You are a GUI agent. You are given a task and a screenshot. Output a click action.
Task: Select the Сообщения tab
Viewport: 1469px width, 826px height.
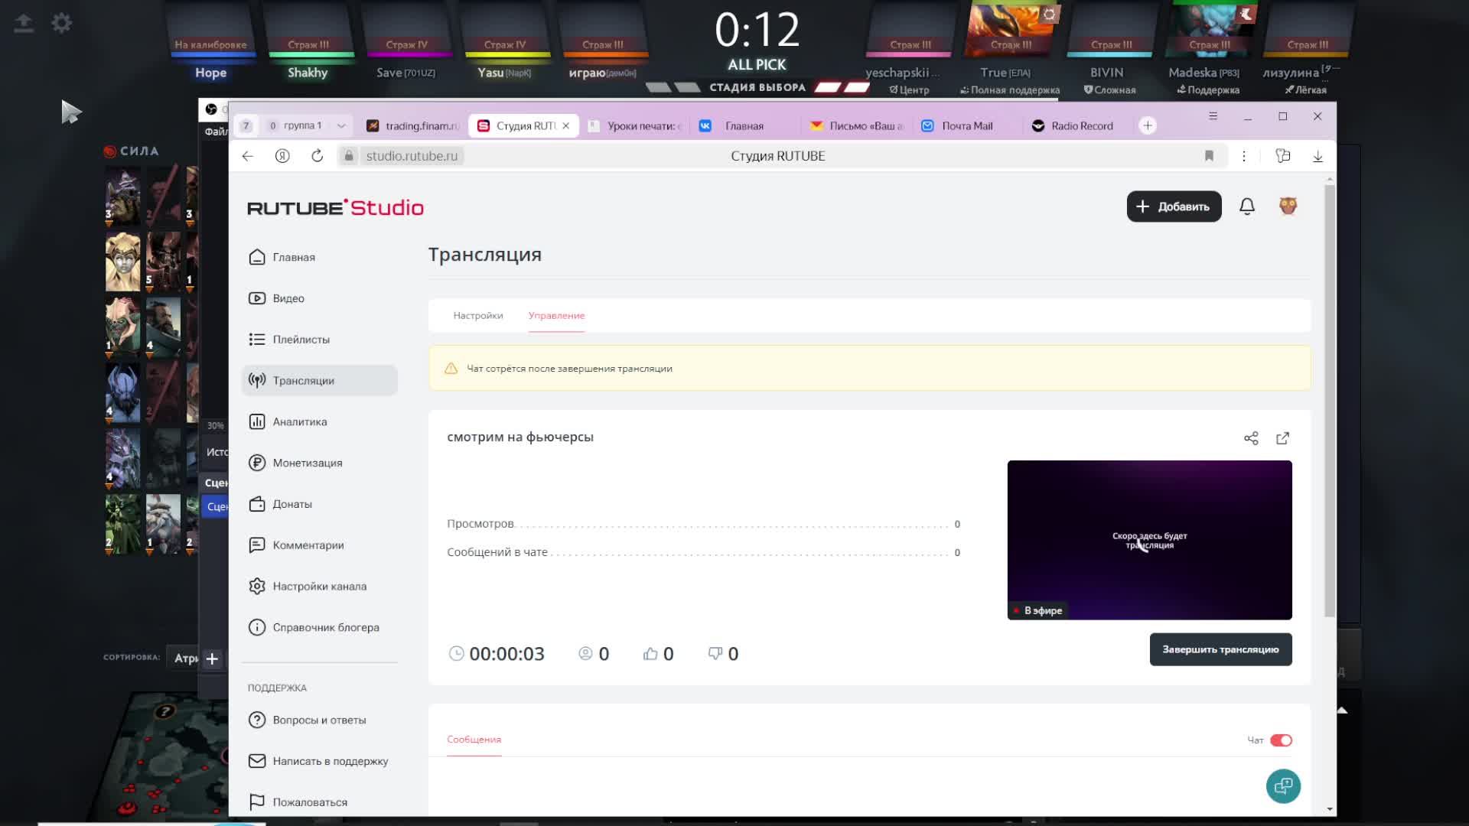click(474, 740)
